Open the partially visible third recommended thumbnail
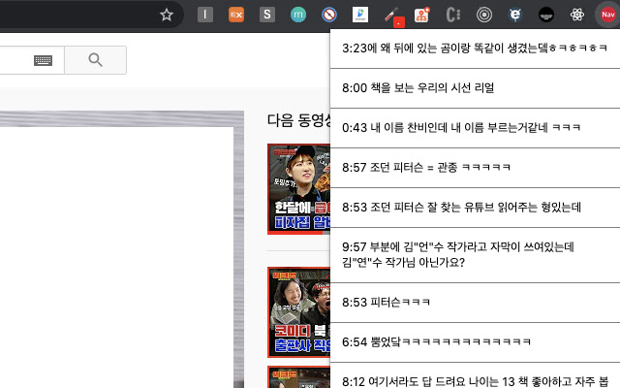This screenshot has height=388, width=620. pos(298,377)
